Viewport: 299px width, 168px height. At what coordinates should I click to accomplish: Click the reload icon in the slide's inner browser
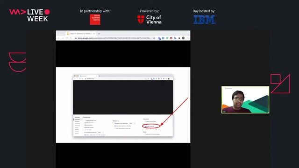pyautogui.click(x=80, y=79)
